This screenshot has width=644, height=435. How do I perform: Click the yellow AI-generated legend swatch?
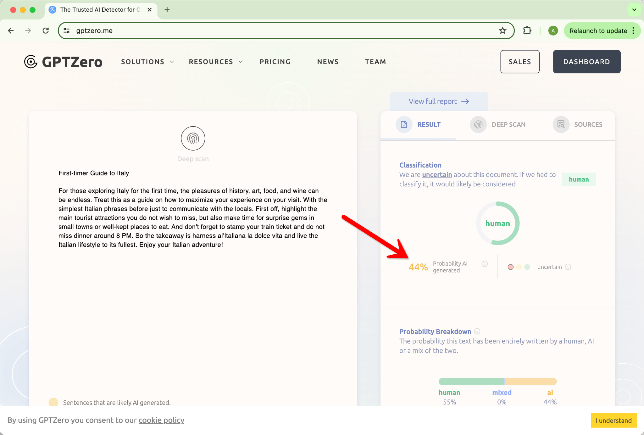pos(53,402)
